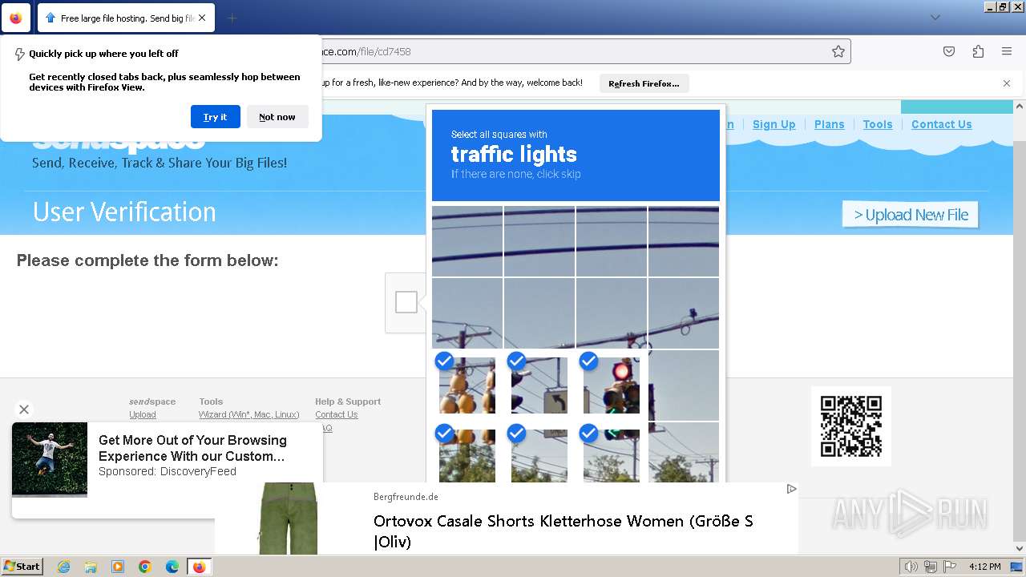Open Firefox View pinned tab
Screen dimensions: 1026x577
click(15, 18)
